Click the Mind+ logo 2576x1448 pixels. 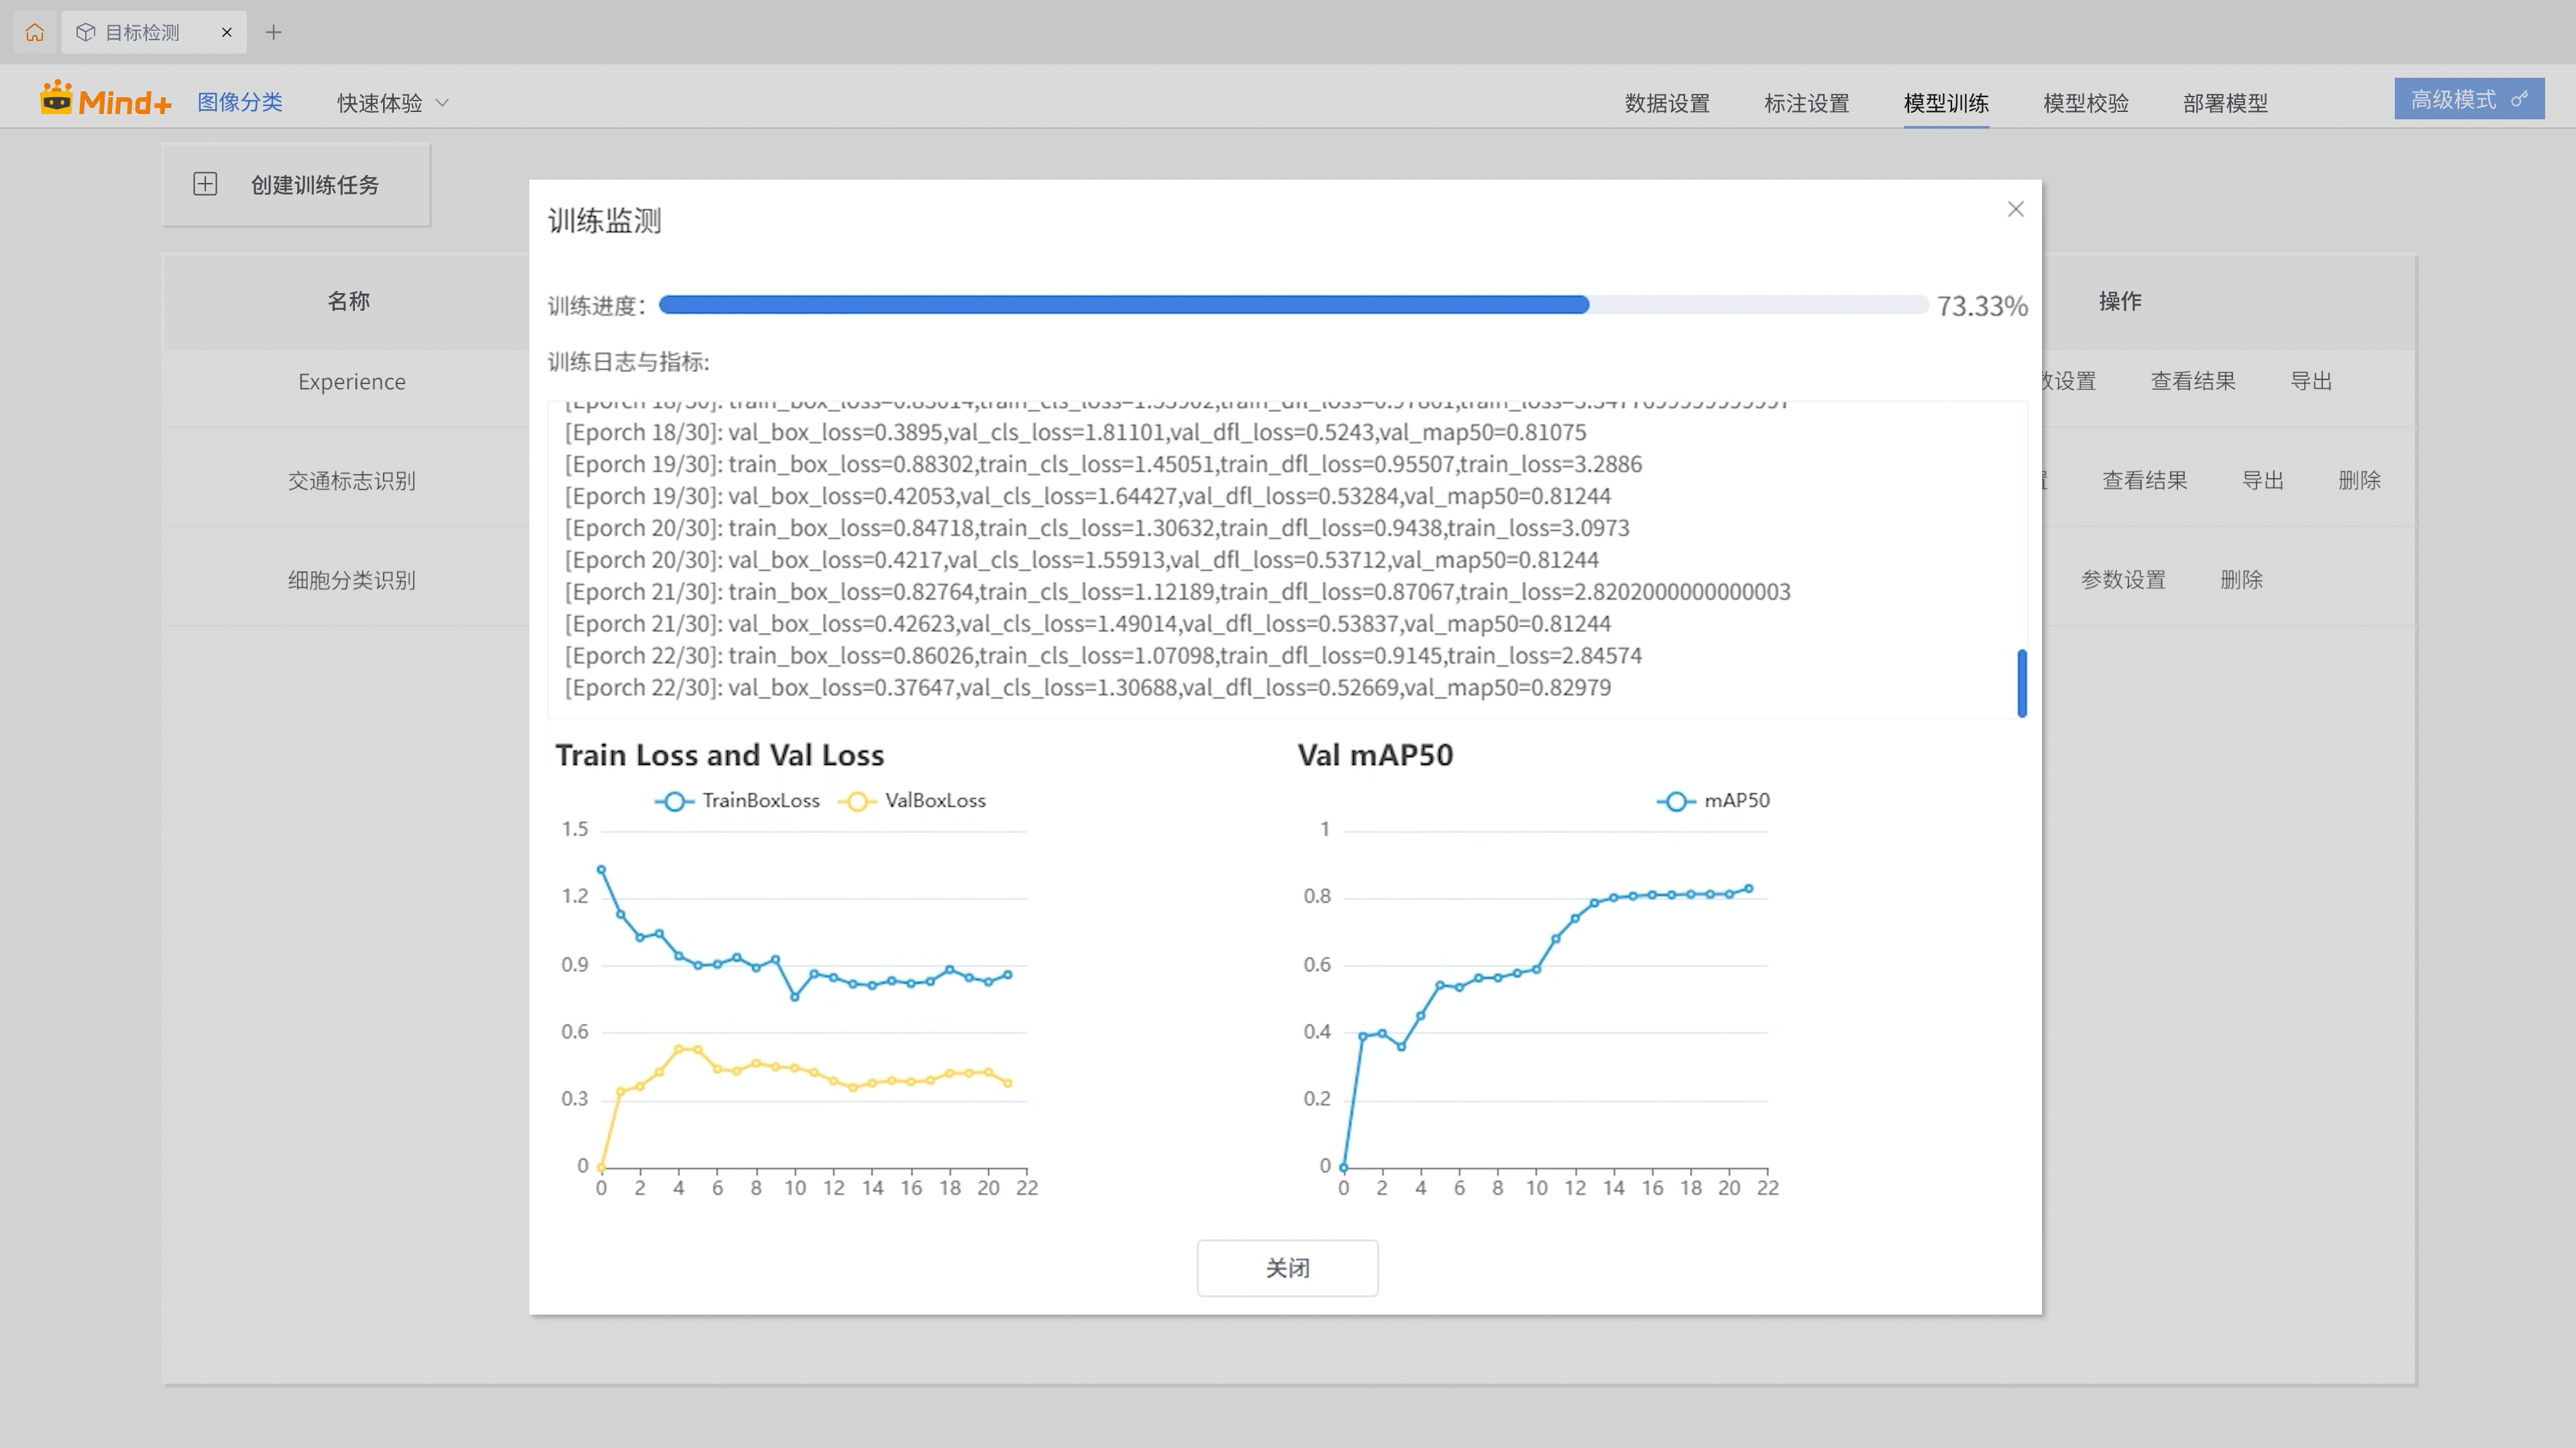tap(106, 100)
